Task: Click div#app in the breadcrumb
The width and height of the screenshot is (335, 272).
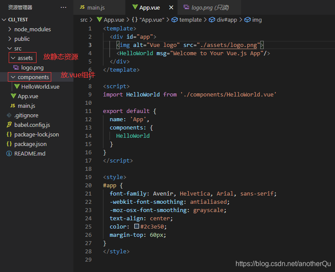Action: (227, 20)
